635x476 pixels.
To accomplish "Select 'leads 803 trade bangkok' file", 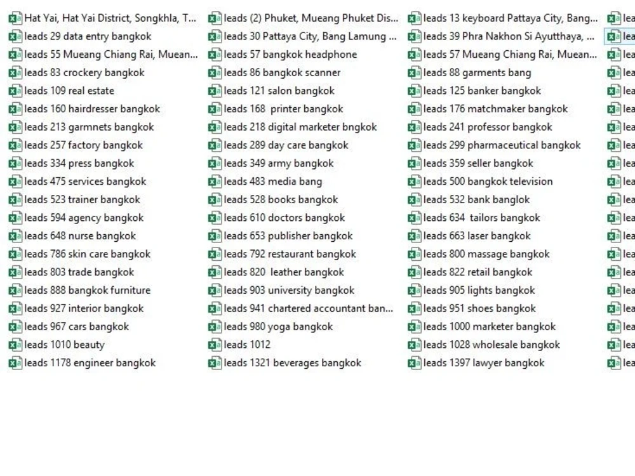I will pyautogui.click(x=79, y=272).
